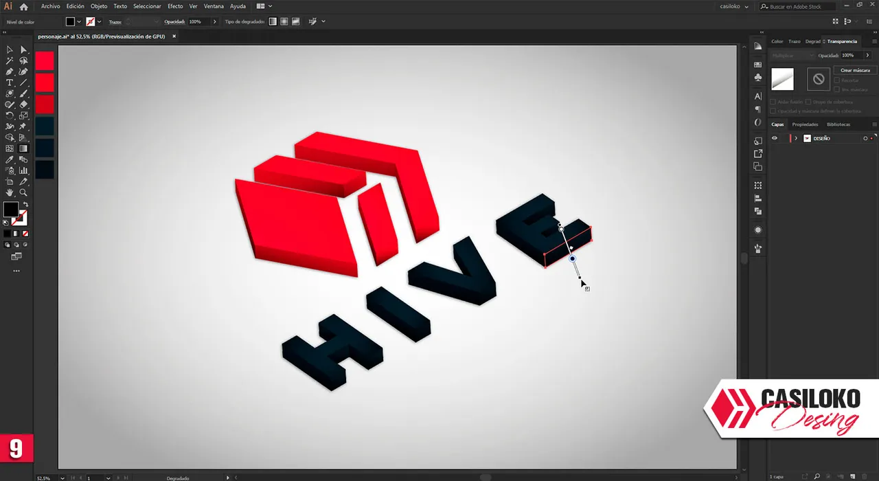Open the Archivo menu
This screenshot has width=879, height=481.
pyautogui.click(x=50, y=6)
